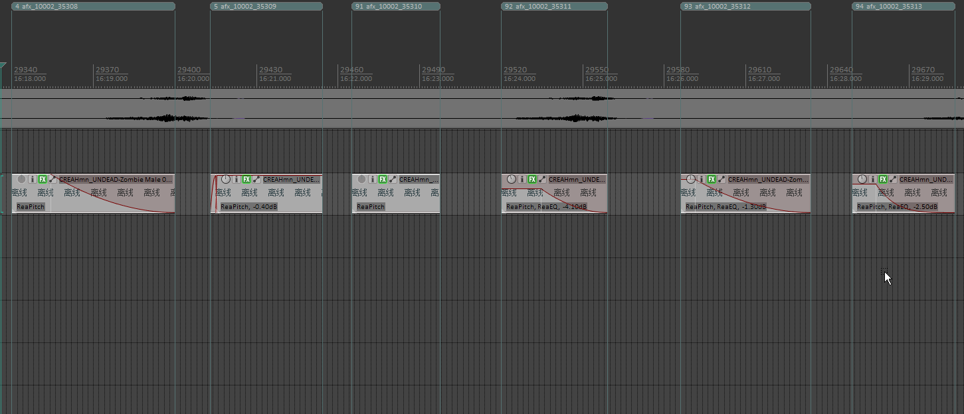The width and height of the screenshot is (964, 414).
Task: Open the FX chain of the Zombie Male item
Action: point(43,179)
